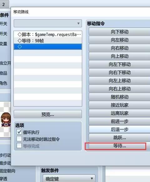Click the 远离玩家 button
This screenshot has height=182, width=150.
(120, 113)
